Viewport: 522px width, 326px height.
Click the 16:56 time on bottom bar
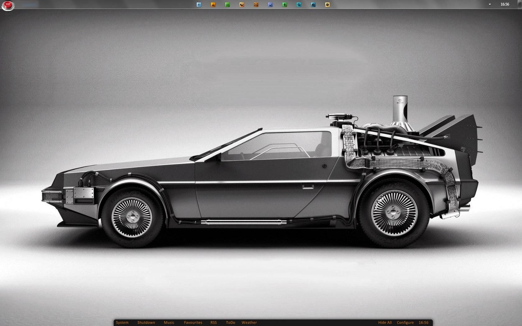click(424, 323)
